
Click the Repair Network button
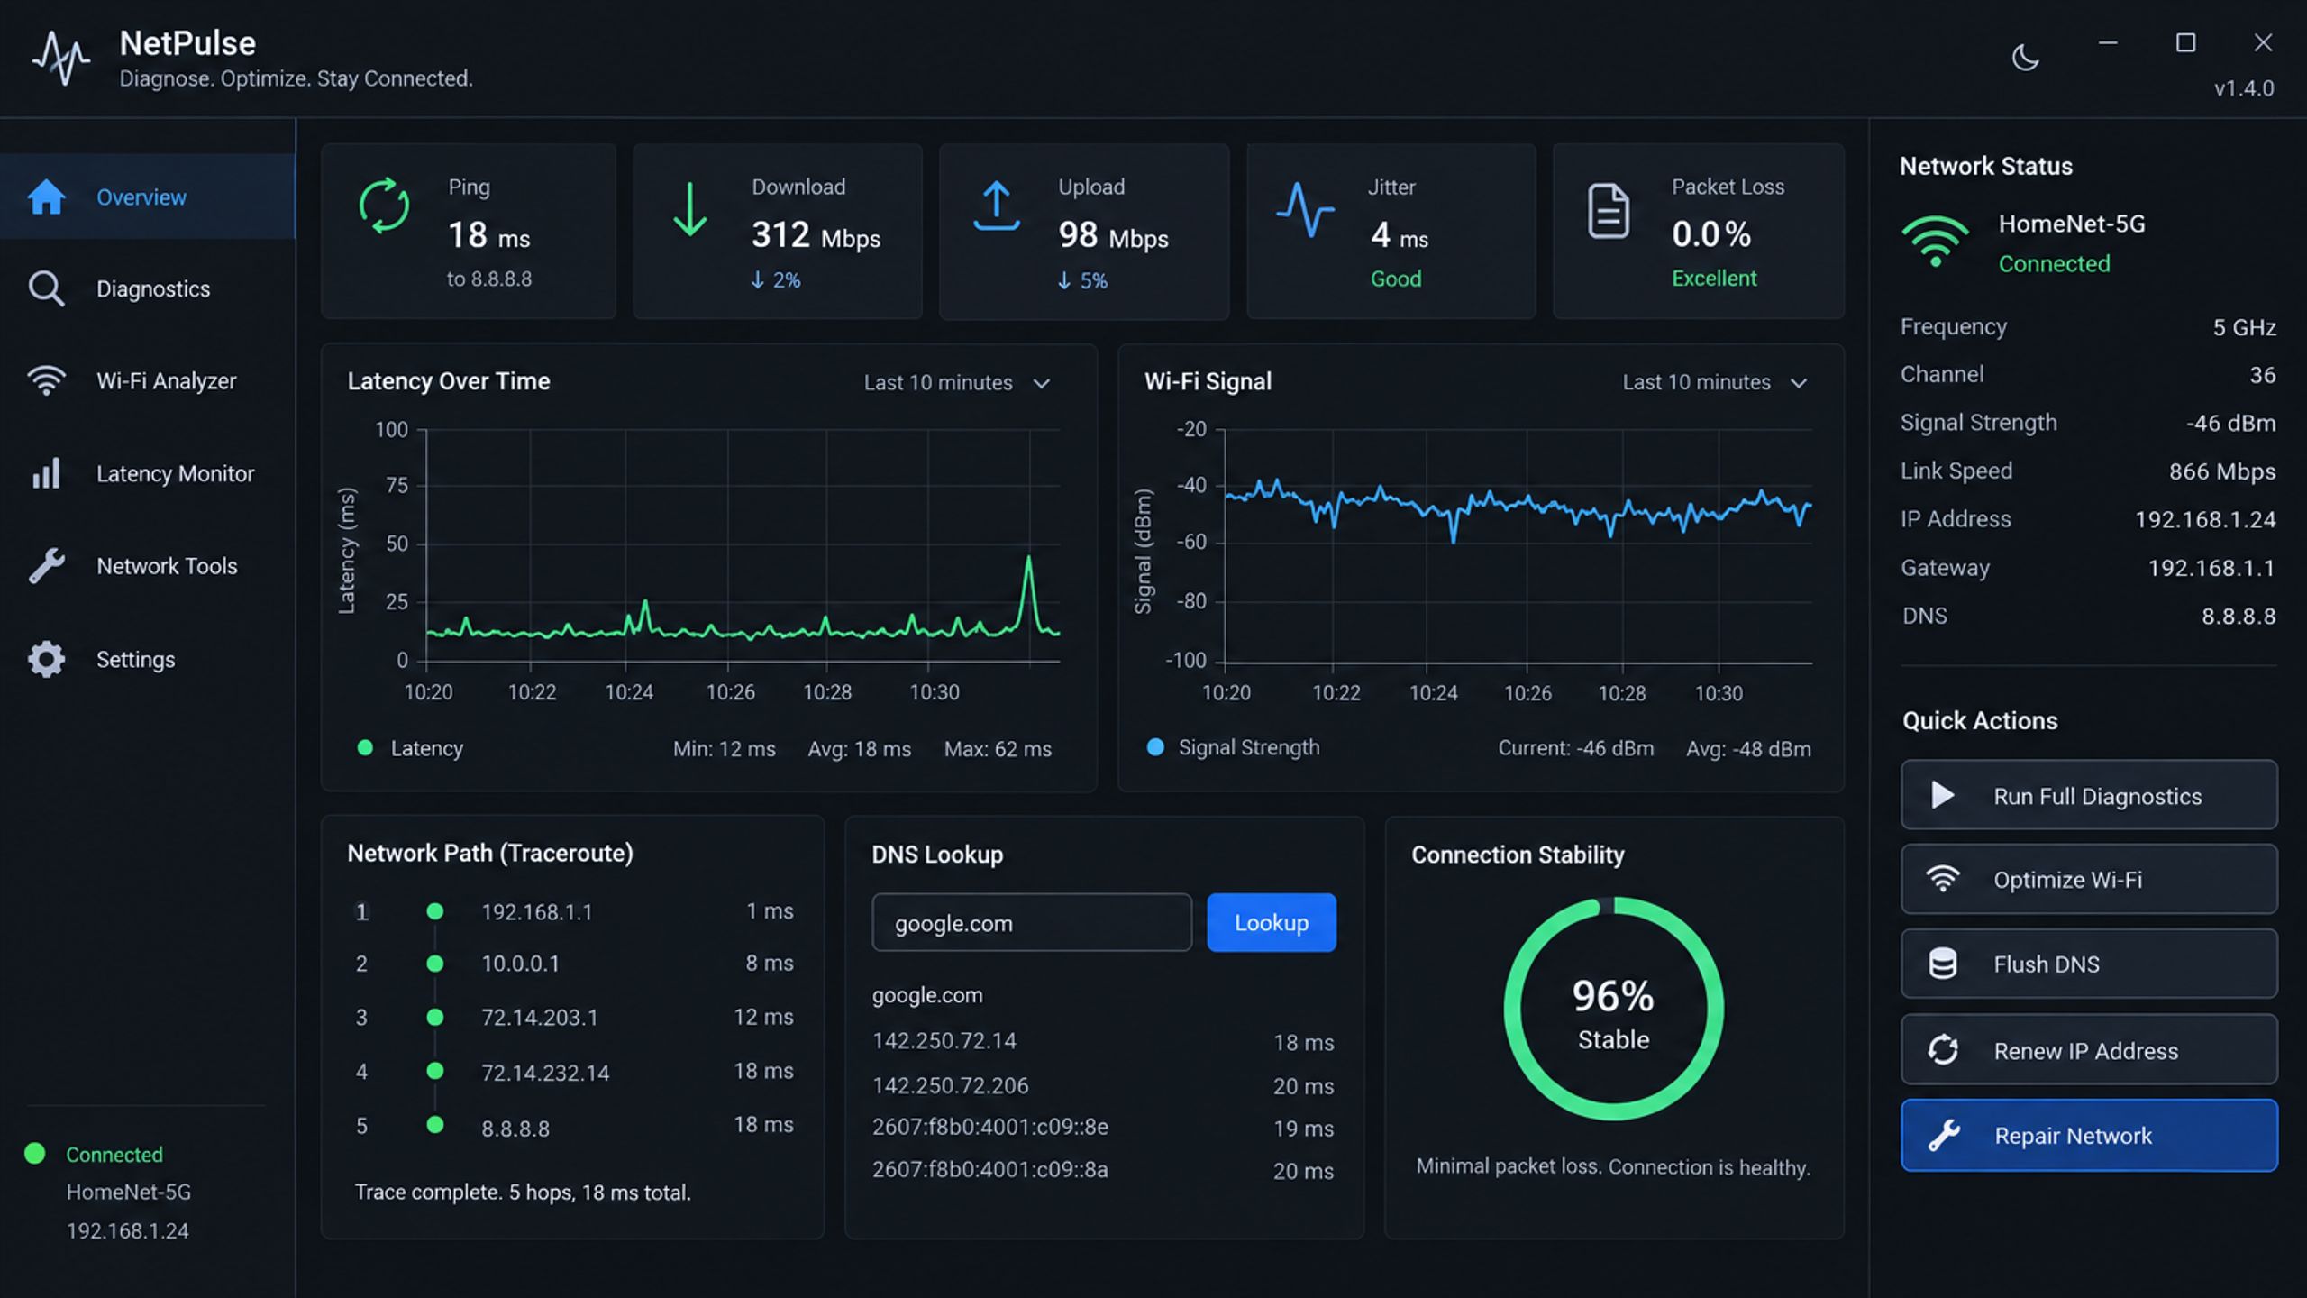pos(2089,1136)
